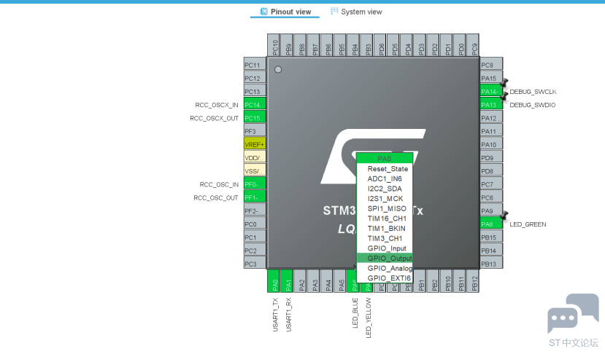Click the PA5 pin at bottom

coord(340,281)
